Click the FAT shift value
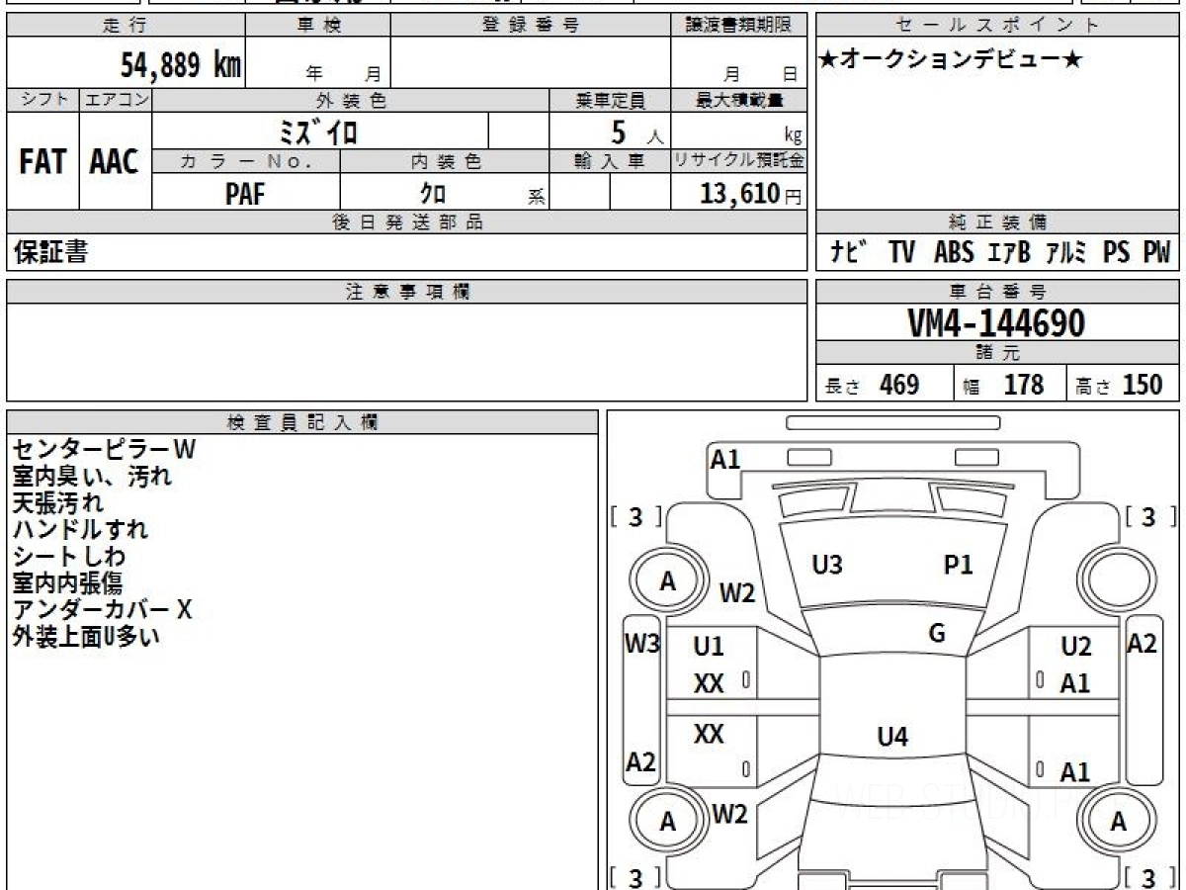1186x890 pixels. 42,162
